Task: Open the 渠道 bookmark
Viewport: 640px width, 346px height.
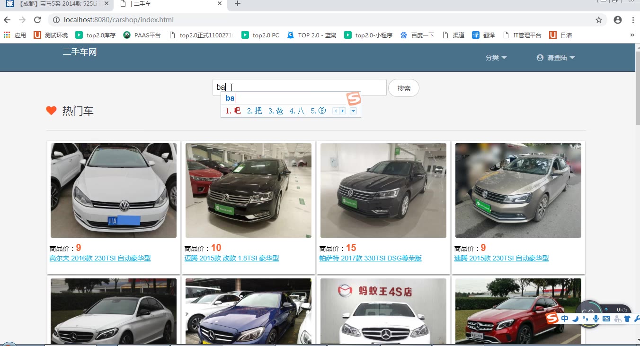Action: (453, 35)
